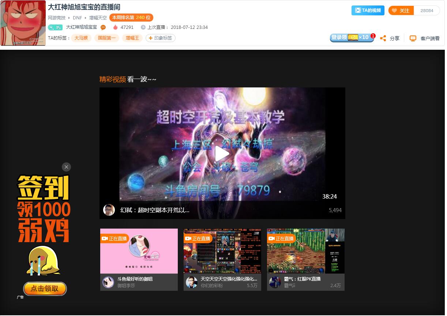This screenshot has height=316, width=447.
Task: Open 霸气ii 红眼PK stream thumbnail
Action: (x=306, y=251)
